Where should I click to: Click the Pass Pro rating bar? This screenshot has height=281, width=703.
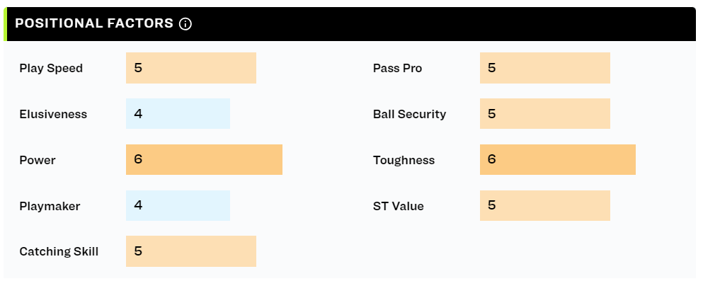(x=544, y=68)
